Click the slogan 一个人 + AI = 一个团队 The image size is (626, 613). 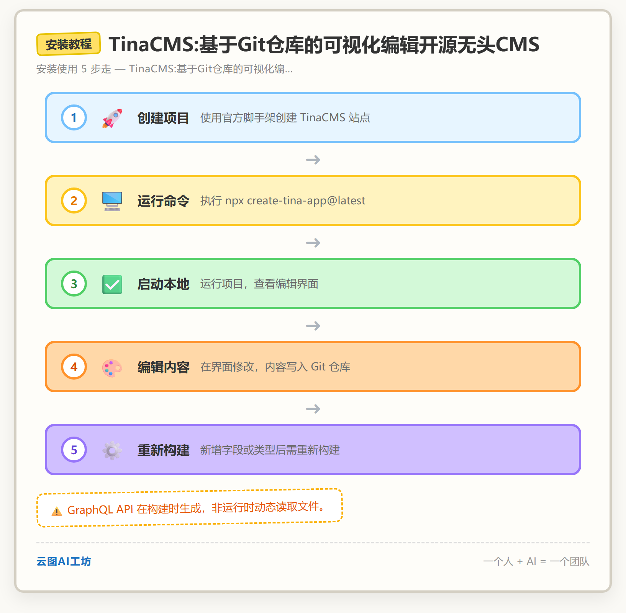pos(536,561)
